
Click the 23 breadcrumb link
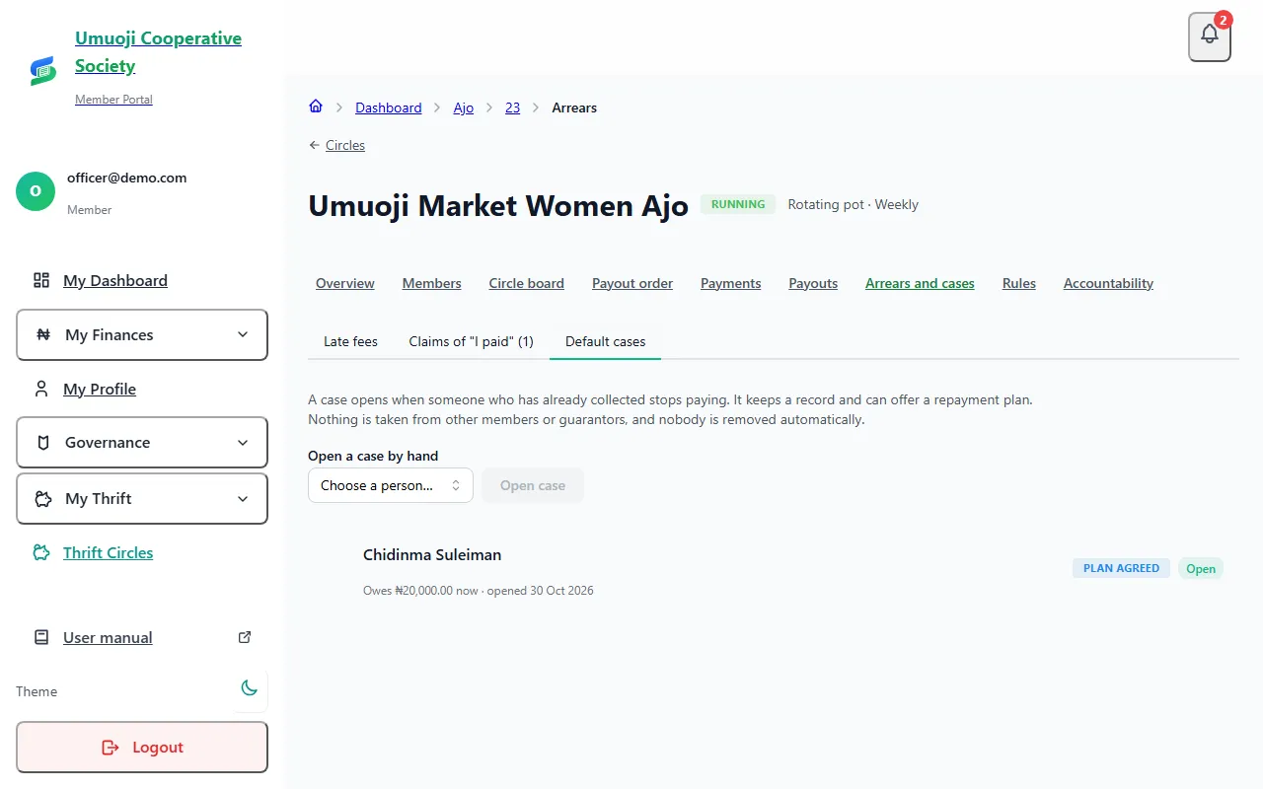pos(512,108)
